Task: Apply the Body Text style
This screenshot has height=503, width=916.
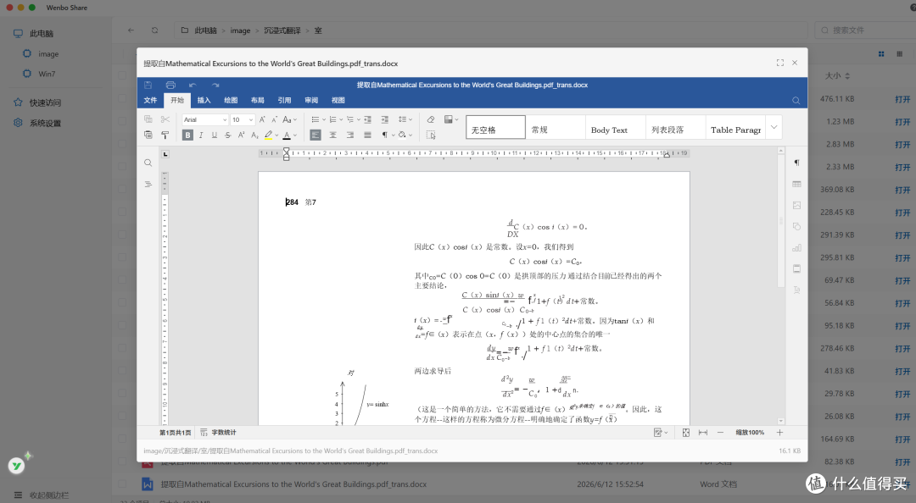Action: coord(615,127)
